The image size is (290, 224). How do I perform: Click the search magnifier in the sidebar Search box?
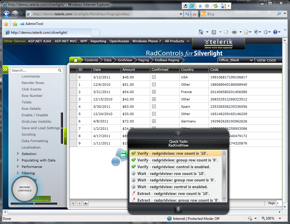pos(60,70)
